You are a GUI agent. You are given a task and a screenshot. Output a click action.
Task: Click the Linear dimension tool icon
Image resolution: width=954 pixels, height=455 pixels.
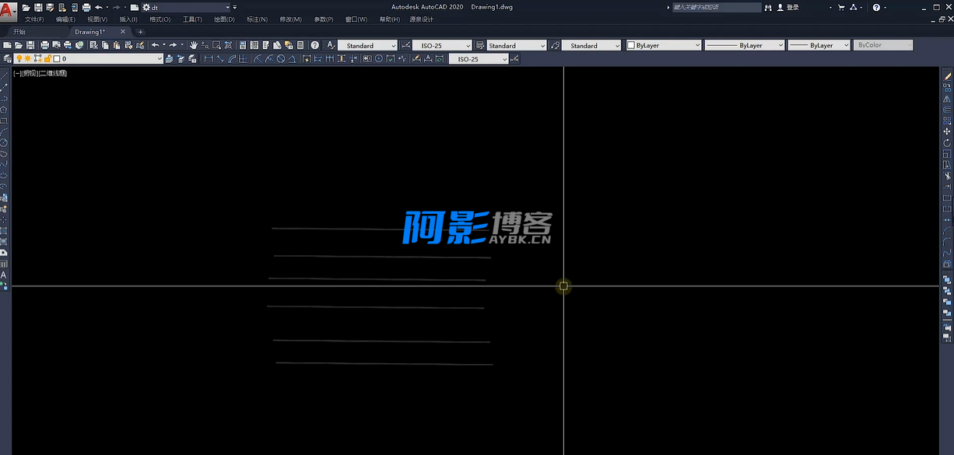coord(208,58)
